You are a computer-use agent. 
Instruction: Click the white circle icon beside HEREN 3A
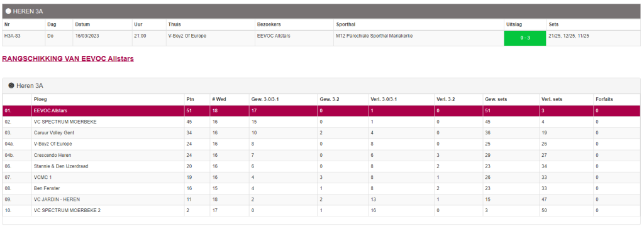8,11
